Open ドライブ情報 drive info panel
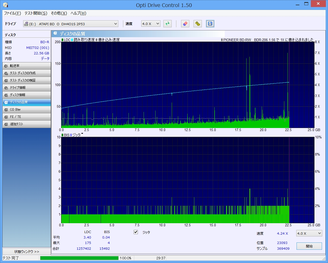Viewport: 328px width, 263px height. 27,88
